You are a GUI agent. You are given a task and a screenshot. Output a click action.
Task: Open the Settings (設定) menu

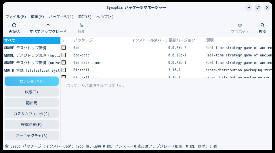[85, 17]
